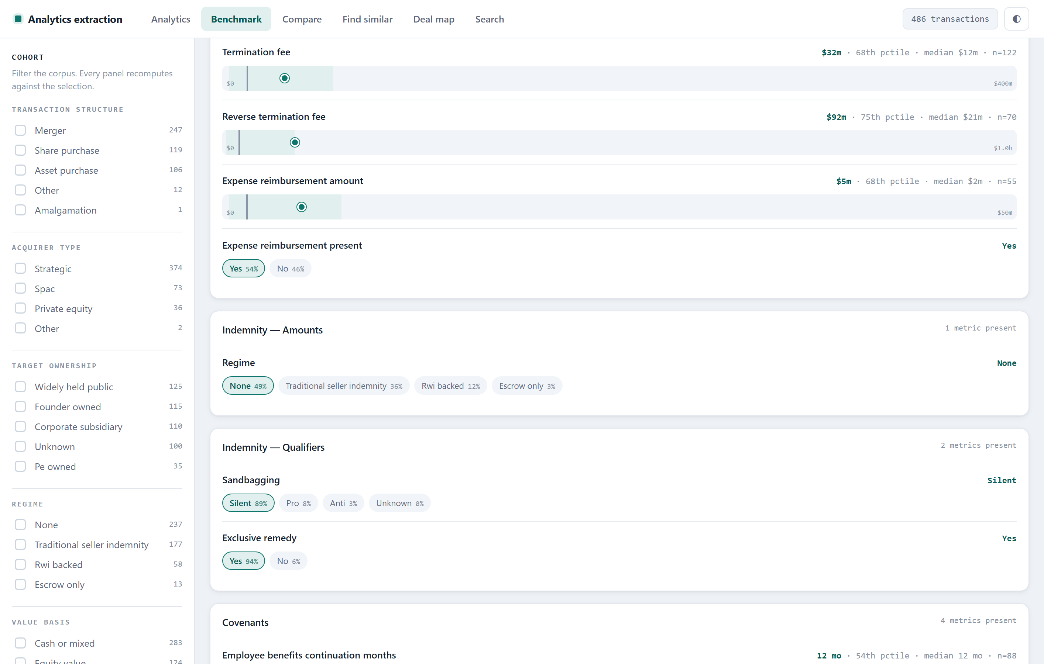Image resolution: width=1044 pixels, height=664 pixels.
Task: Select the Rwi backed 12% chip
Action: tap(450, 386)
